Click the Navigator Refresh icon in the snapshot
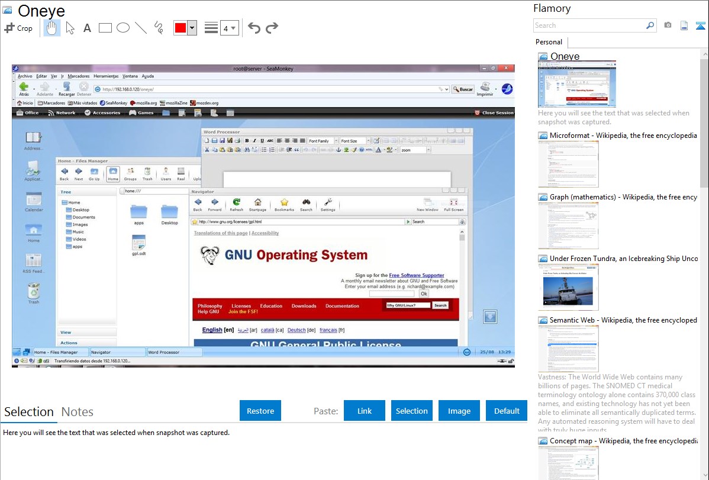This screenshot has height=480, width=709. (236, 204)
